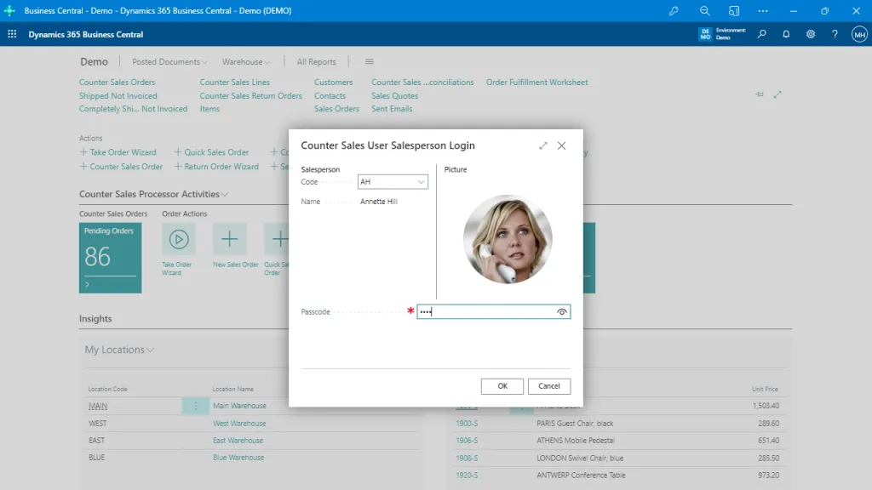The width and height of the screenshot is (872, 490).
Task: Open the MH account avatar
Action: point(858,33)
